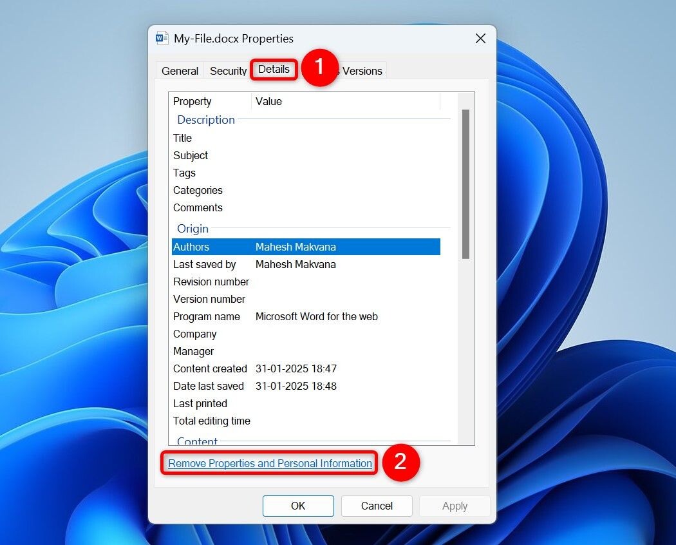This screenshot has height=545, width=676.
Task: Select the Tags property row
Action: 306,173
